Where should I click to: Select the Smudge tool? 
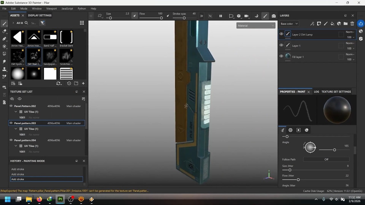point(4,61)
